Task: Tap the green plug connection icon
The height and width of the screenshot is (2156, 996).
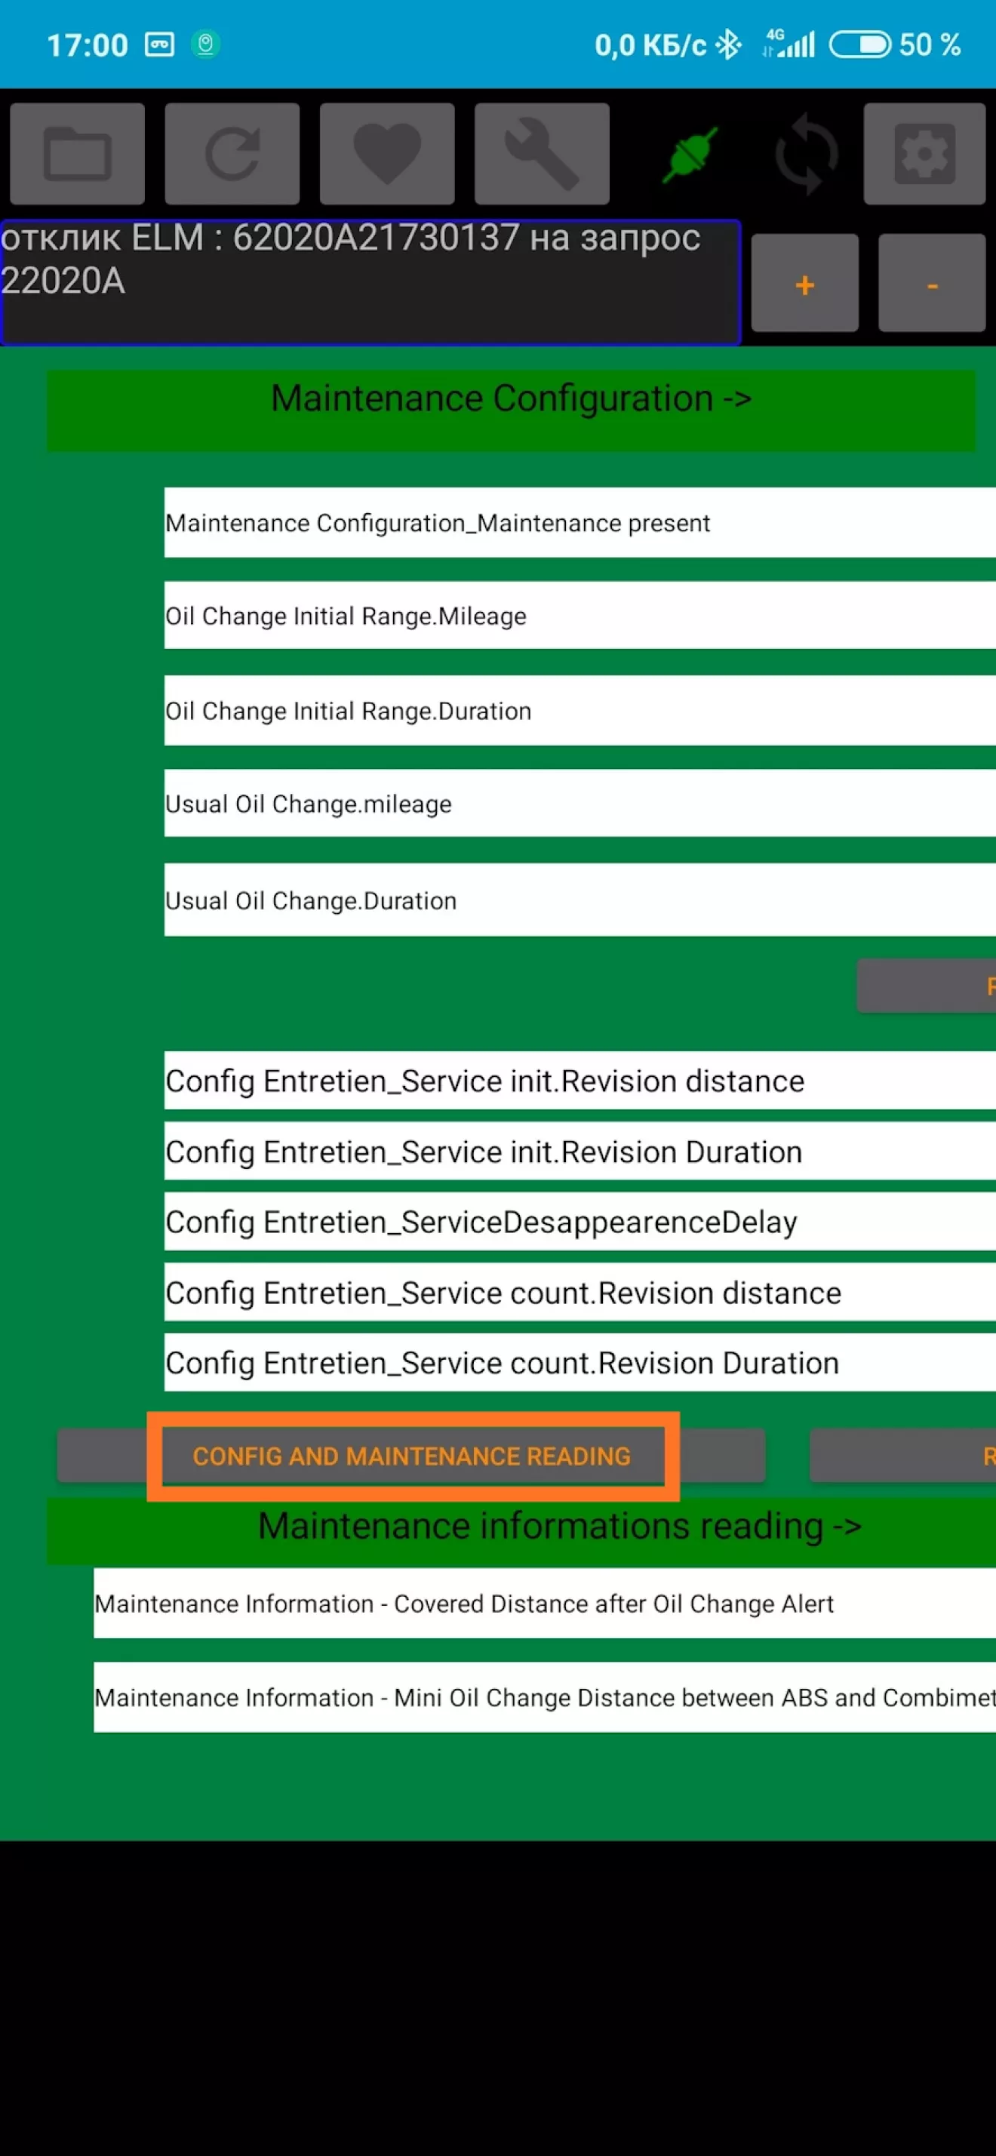Action: (690, 154)
